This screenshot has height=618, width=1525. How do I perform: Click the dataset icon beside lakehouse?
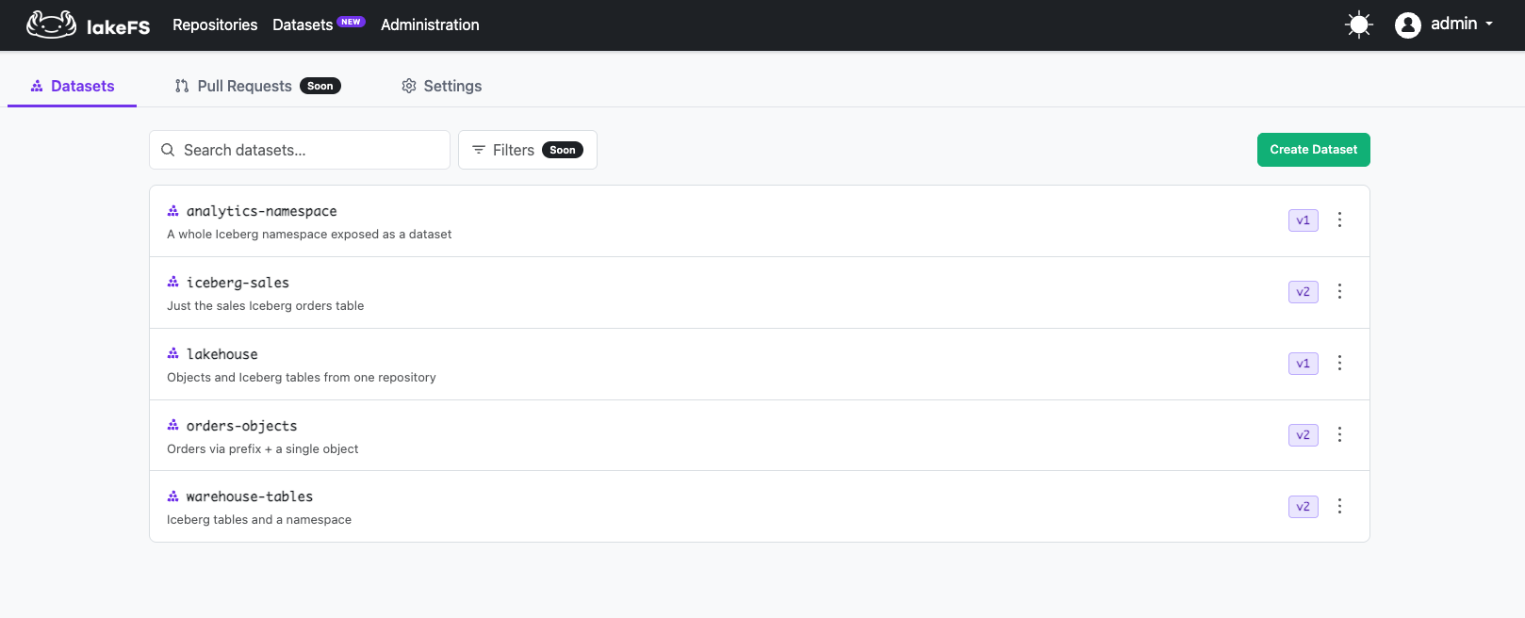pyautogui.click(x=172, y=353)
